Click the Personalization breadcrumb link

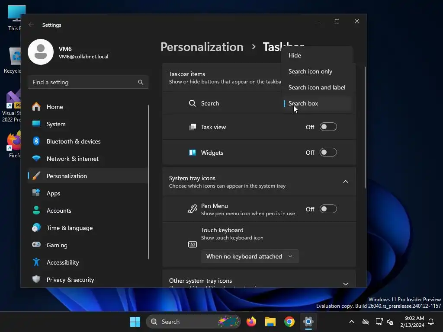point(202,47)
